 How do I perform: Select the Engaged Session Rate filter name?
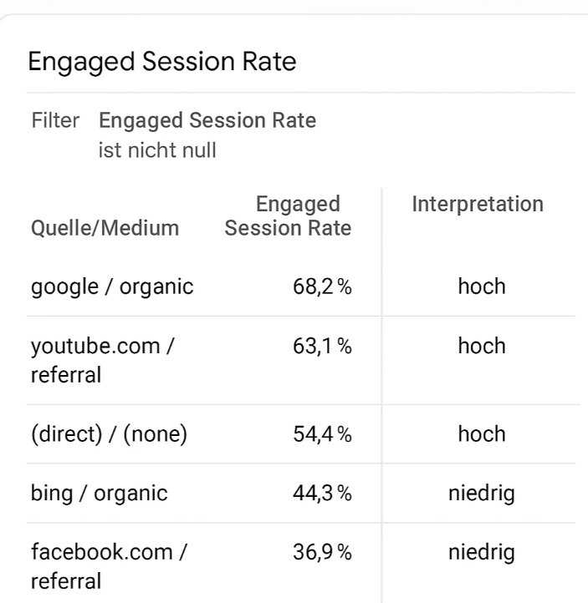coord(207,120)
